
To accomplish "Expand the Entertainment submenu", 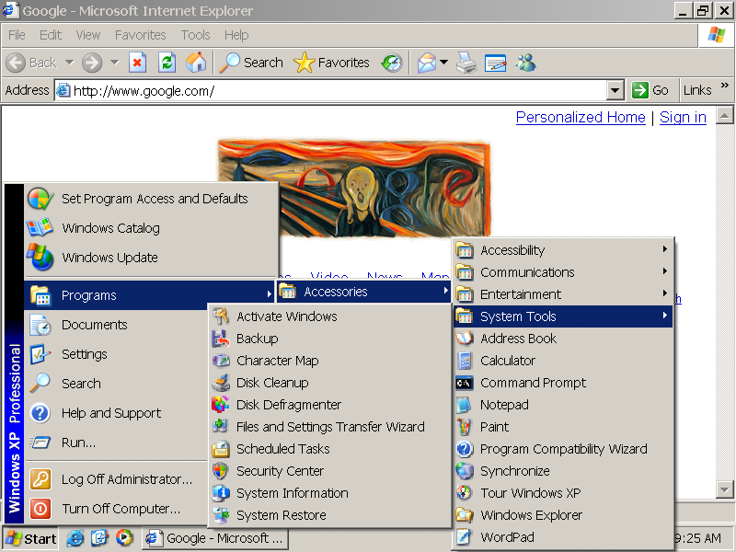I will pyautogui.click(x=563, y=294).
